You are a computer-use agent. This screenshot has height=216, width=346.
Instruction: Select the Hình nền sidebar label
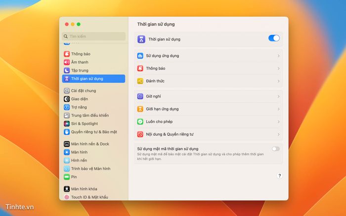[79, 160]
